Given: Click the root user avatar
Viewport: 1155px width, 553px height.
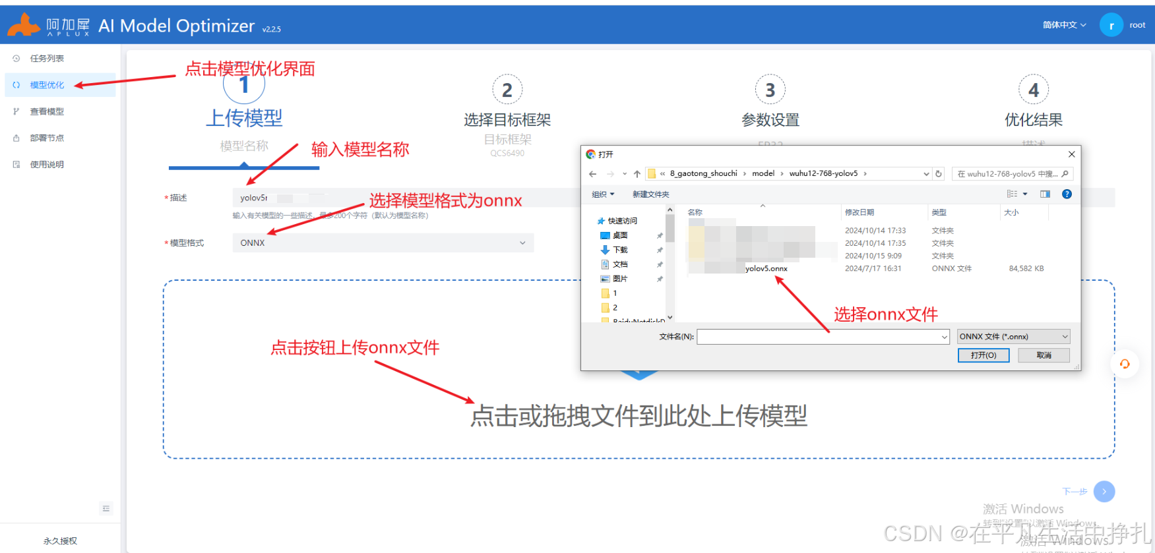Looking at the screenshot, I should [x=1111, y=25].
